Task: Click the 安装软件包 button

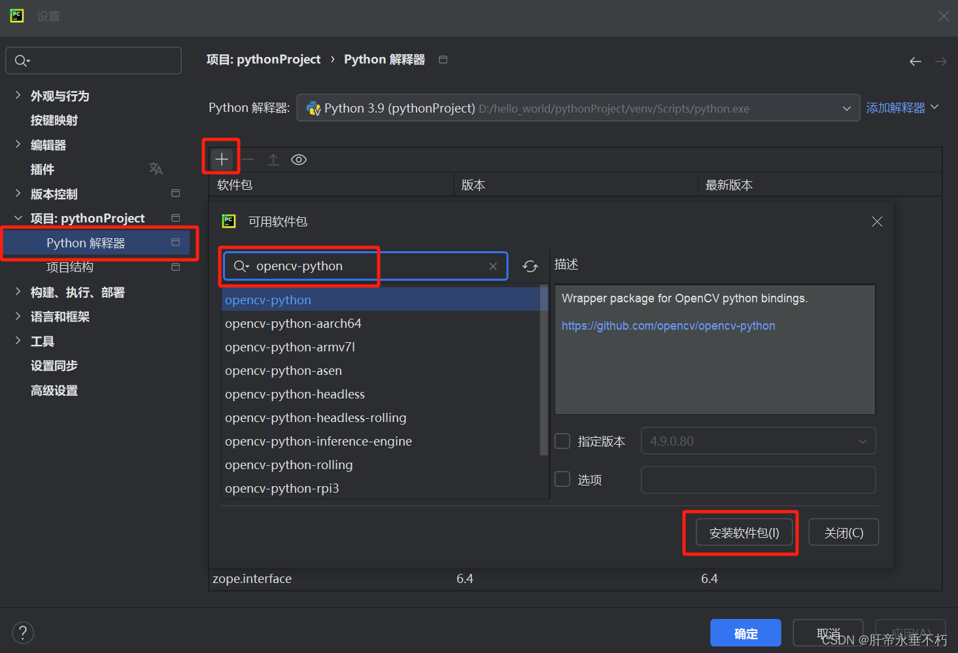Action: [x=744, y=533]
